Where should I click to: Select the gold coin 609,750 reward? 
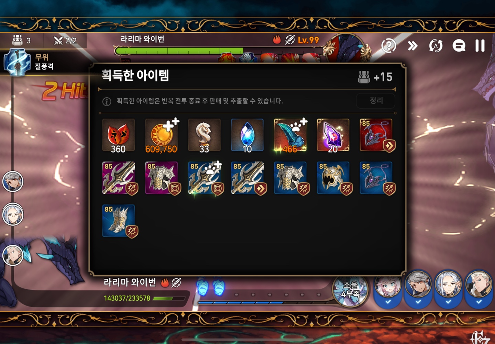pyautogui.click(x=162, y=135)
